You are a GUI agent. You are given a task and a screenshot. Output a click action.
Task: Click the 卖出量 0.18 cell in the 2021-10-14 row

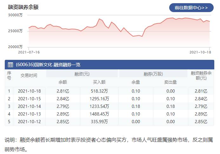coord(170,106)
